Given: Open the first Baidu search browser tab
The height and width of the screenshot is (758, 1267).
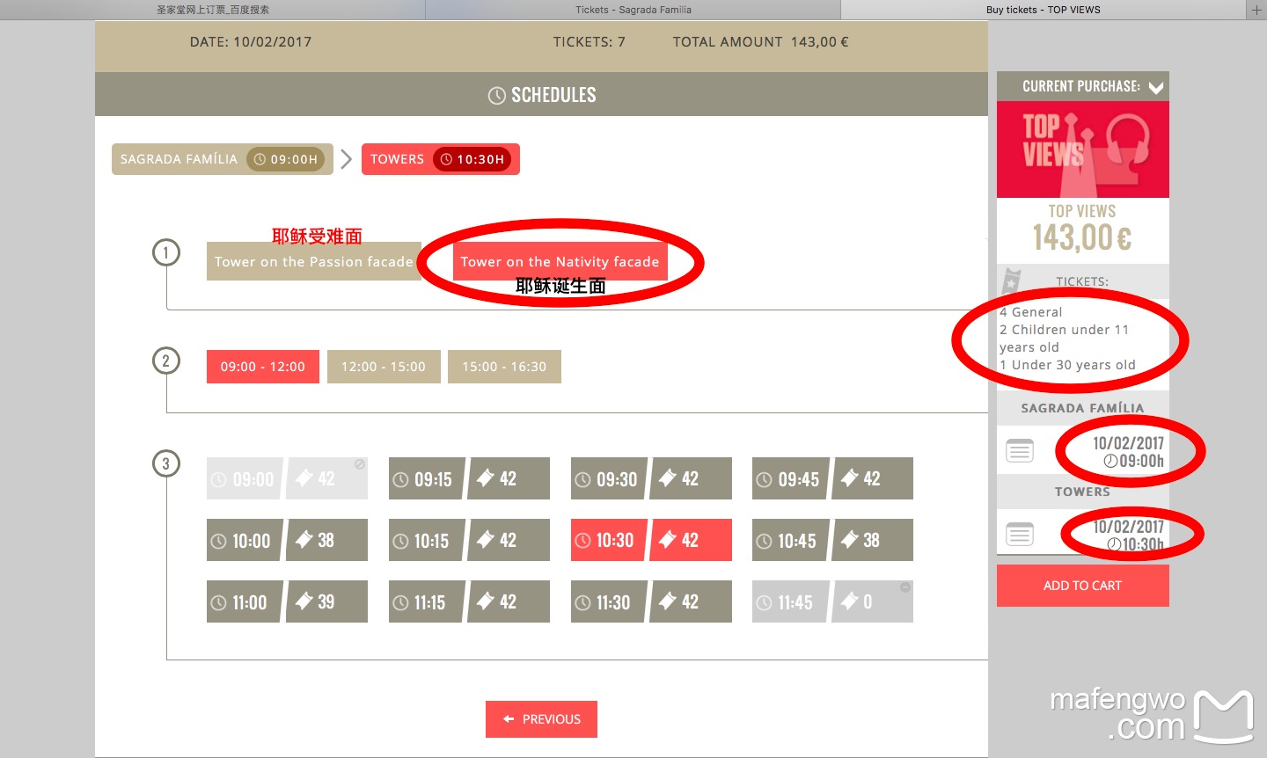Looking at the screenshot, I should [213, 10].
